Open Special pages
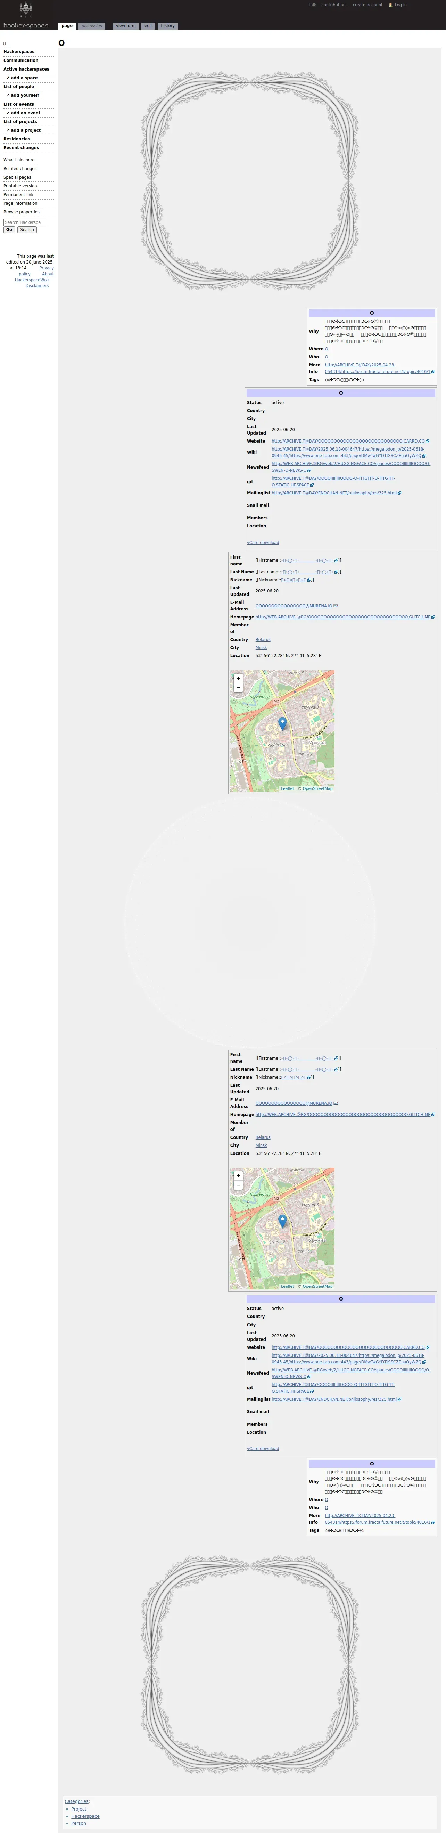 17,177
